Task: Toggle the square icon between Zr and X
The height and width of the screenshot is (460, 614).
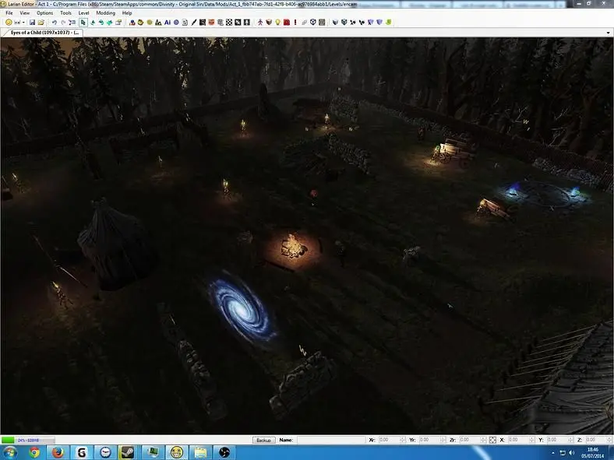Action: pos(492,440)
